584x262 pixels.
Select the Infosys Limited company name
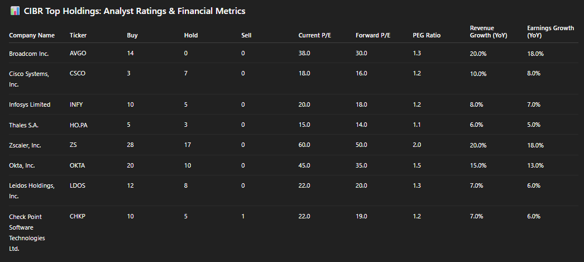coord(30,104)
